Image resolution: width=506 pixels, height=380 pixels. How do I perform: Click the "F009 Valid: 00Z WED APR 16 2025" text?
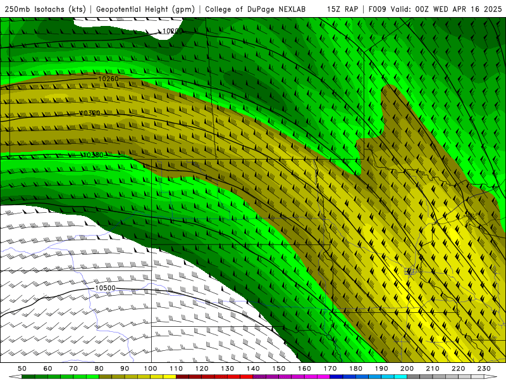[x=435, y=9]
